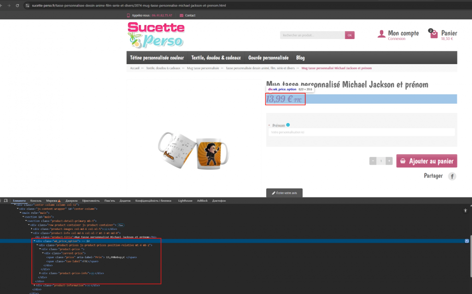Viewport: 472px width, 294px height.
Task: Open the shopping bag cart icon
Action: (x=433, y=33)
